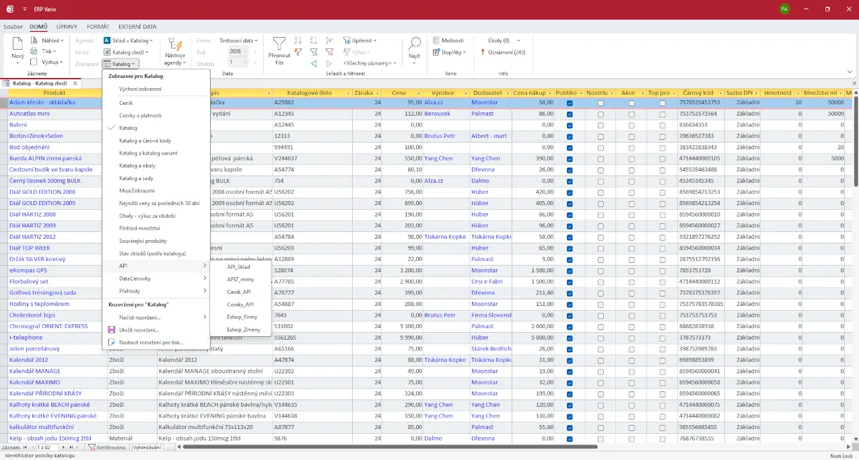Toggle Publiko checkbox for Adam křeslo row

pyautogui.click(x=570, y=103)
